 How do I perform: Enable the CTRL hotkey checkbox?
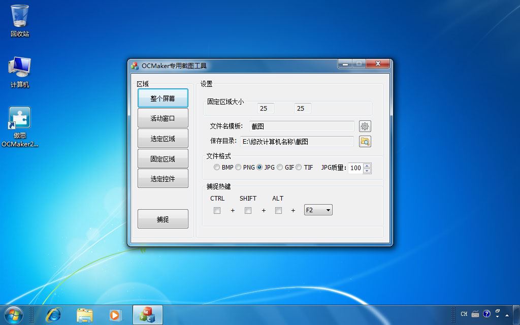[x=217, y=210]
